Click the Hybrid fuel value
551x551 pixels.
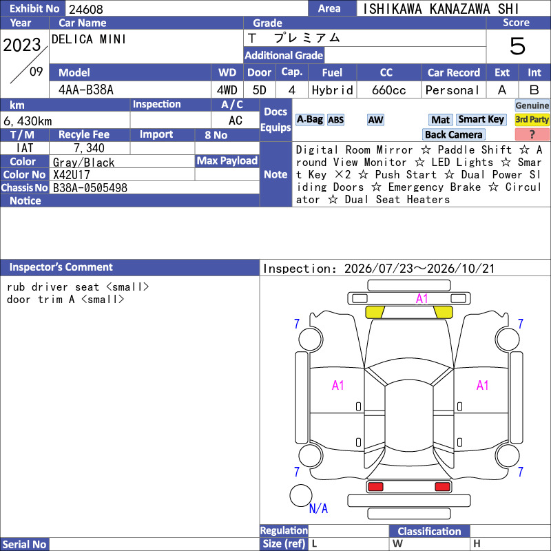point(333,90)
